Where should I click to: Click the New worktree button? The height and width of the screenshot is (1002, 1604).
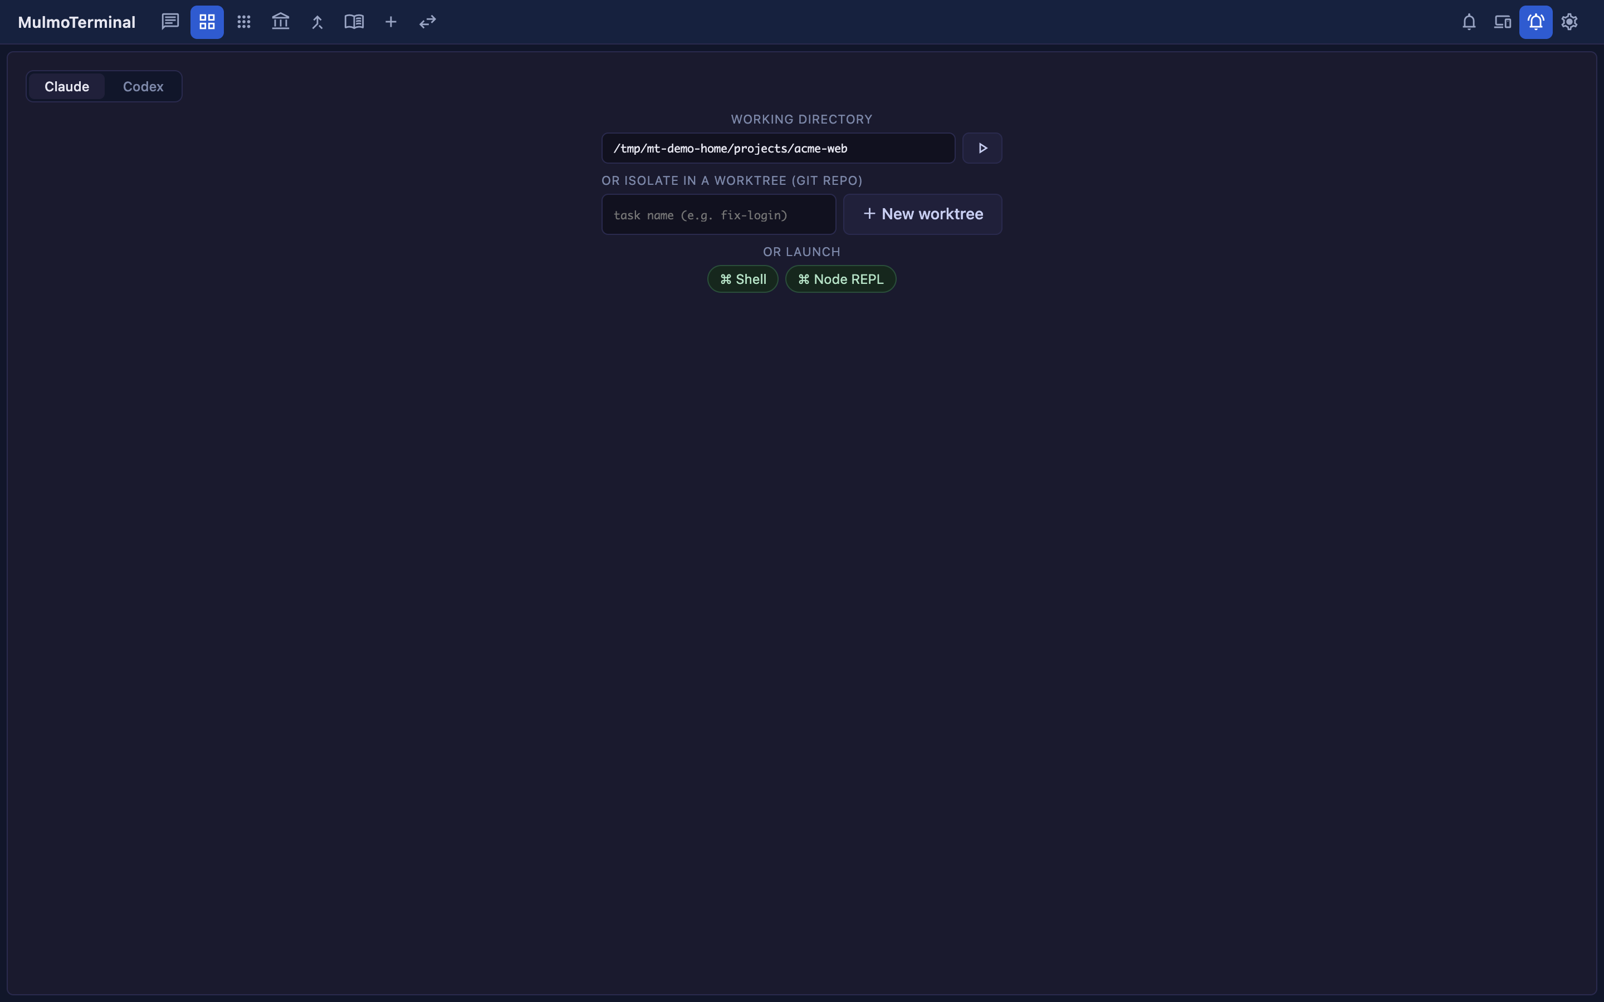pyautogui.click(x=923, y=214)
